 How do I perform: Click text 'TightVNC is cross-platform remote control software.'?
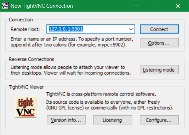101,94
